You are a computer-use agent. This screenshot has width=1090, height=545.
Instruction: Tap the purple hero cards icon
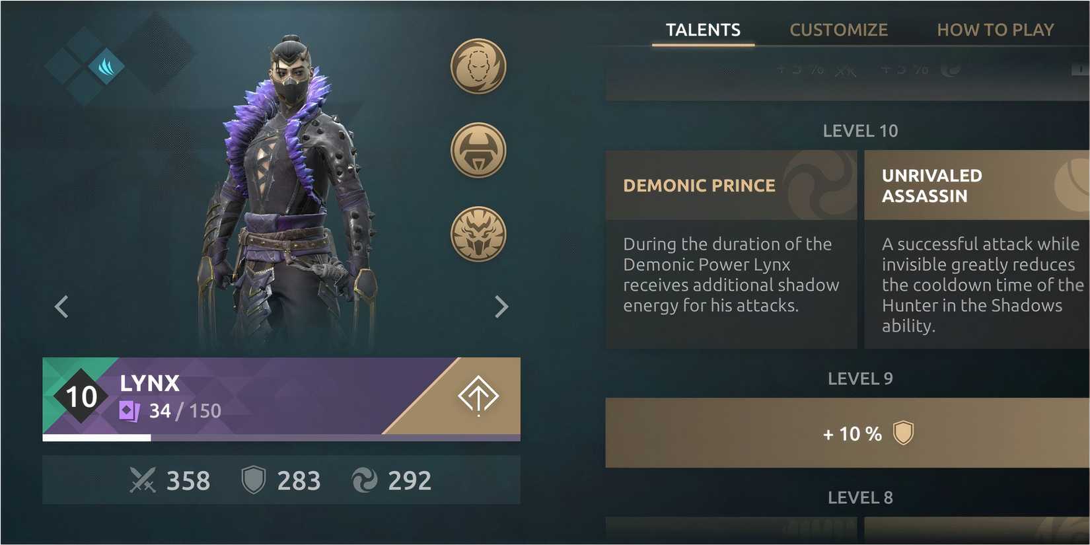[129, 411]
